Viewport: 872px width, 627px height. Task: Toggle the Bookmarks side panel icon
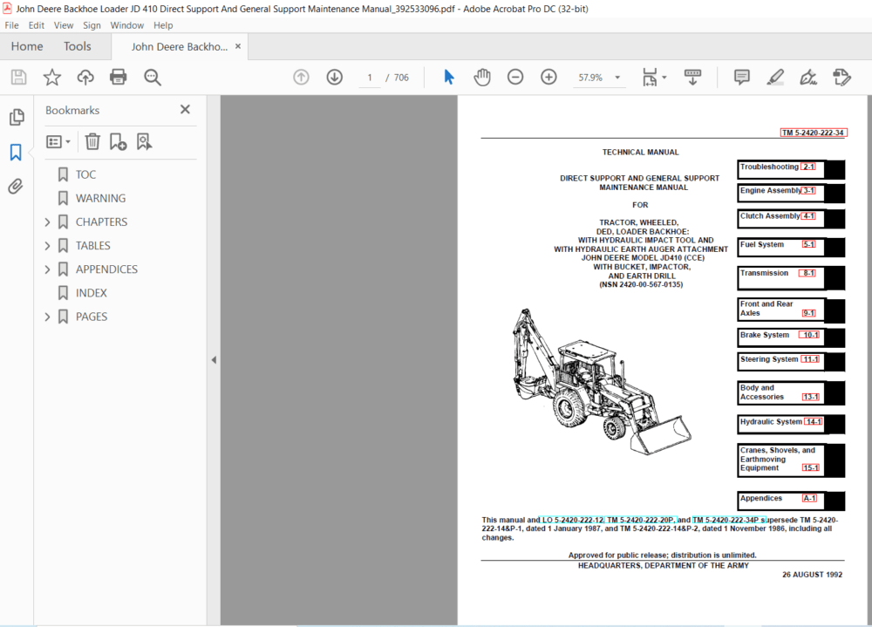(x=16, y=152)
